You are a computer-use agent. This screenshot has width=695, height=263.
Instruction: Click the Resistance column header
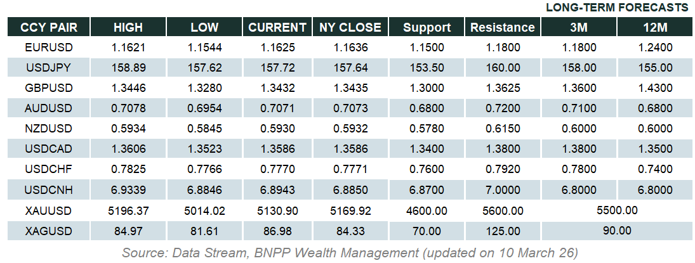click(501, 27)
